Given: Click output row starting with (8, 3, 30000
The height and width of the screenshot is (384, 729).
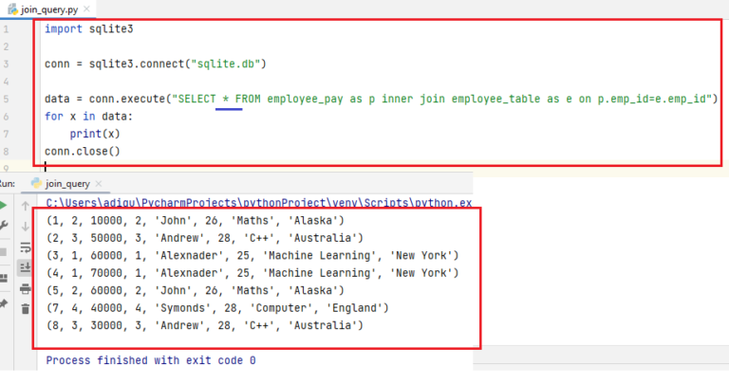Looking at the screenshot, I should [x=205, y=325].
